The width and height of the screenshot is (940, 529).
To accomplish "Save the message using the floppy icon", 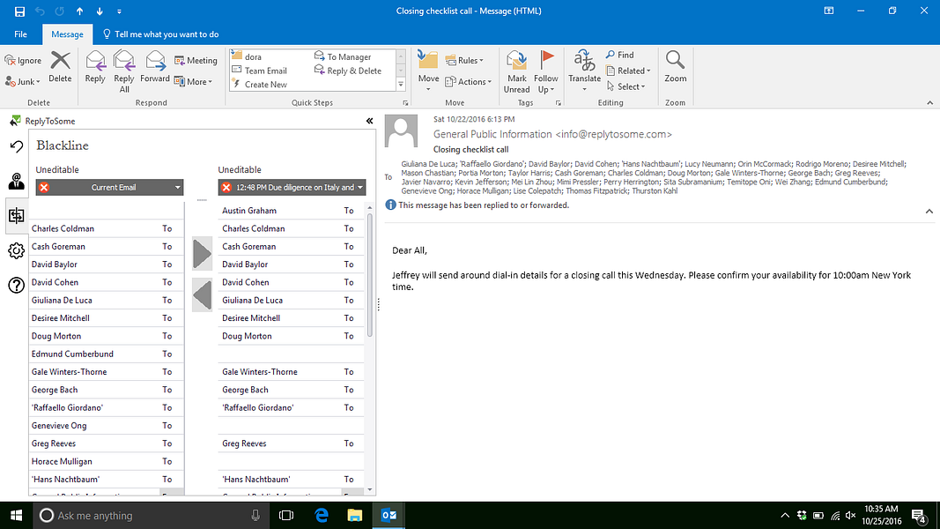I will coord(19,11).
